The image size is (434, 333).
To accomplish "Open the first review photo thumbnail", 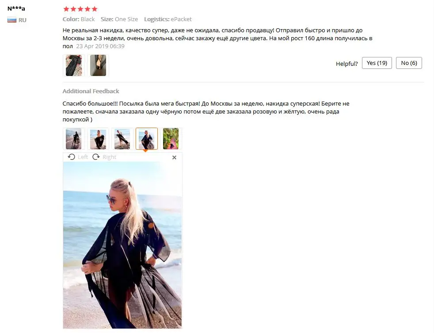I will [x=74, y=65].
